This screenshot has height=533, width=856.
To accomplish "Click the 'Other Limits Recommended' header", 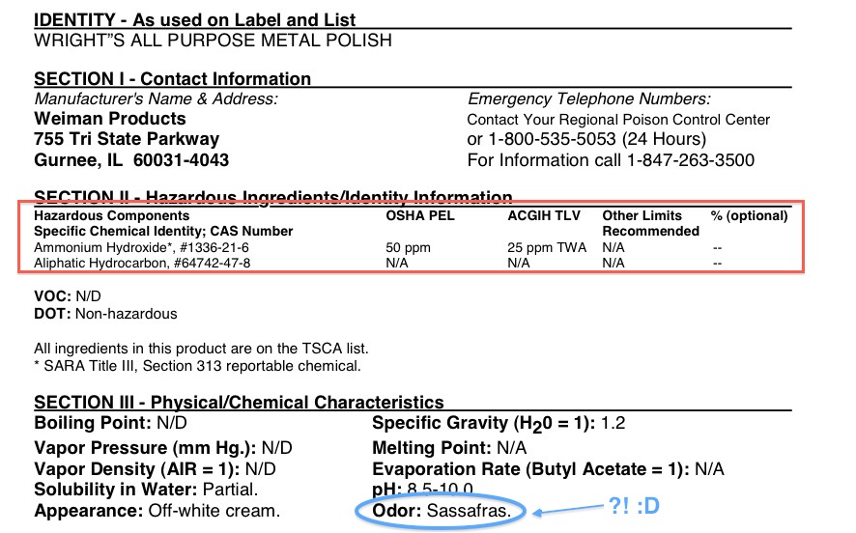I will [x=650, y=223].
